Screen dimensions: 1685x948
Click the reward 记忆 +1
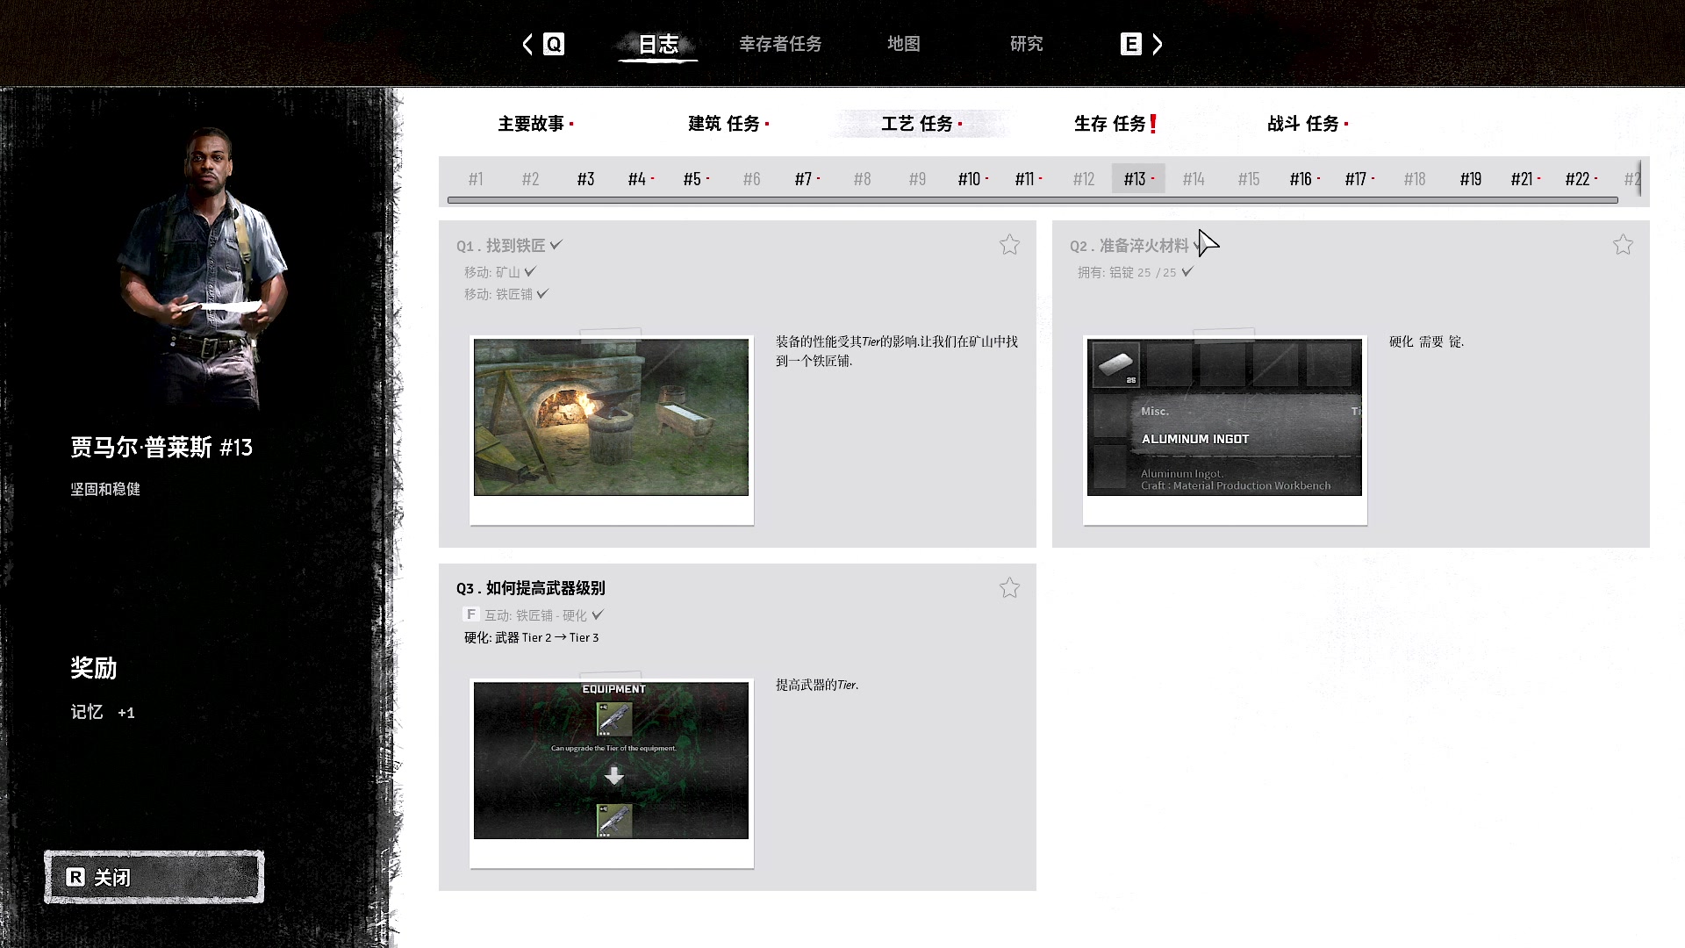103,712
